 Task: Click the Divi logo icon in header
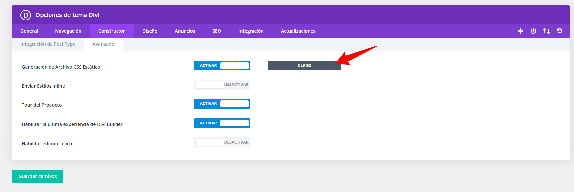26,15
